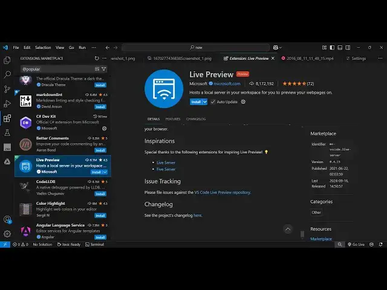Switch to 2016_08_11_11_49_15.mp4 tab
The width and height of the screenshot is (387, 290).
pyautogui.click(x=307, y=58)
